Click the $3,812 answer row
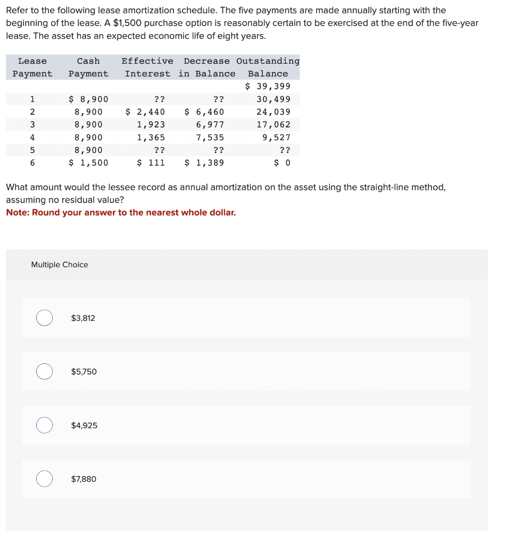The image size is (515, 544). 245,318
